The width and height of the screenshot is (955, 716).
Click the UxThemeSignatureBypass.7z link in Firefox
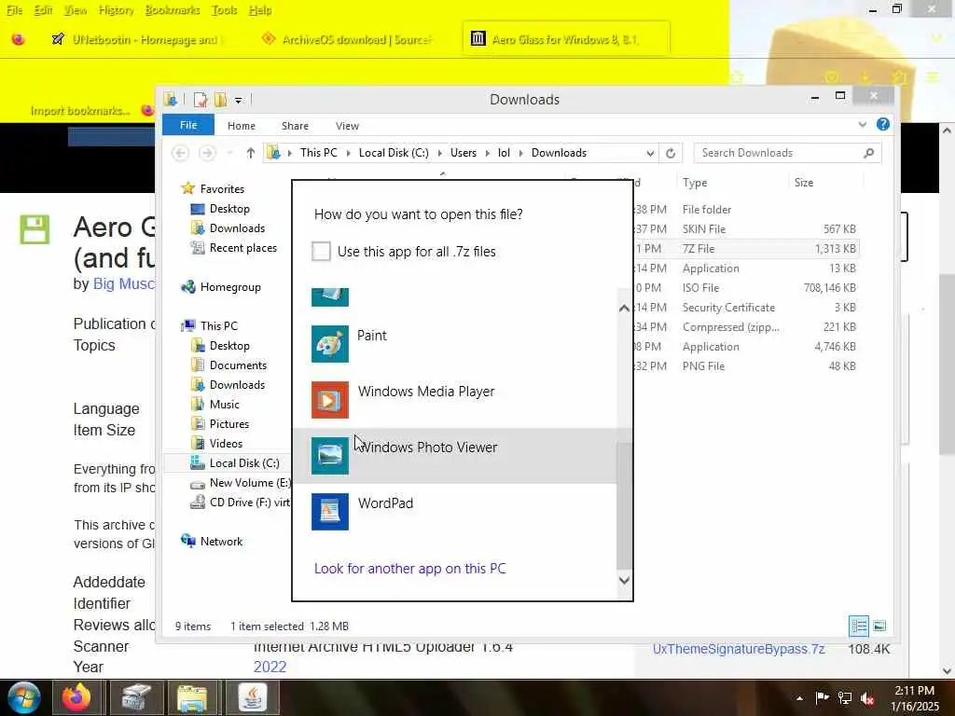coord(739,649)
